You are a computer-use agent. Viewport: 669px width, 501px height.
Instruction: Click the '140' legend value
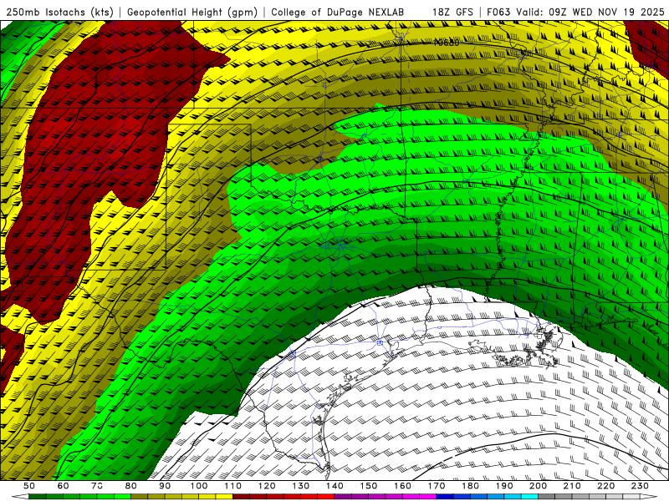click(x=334, y=486)
